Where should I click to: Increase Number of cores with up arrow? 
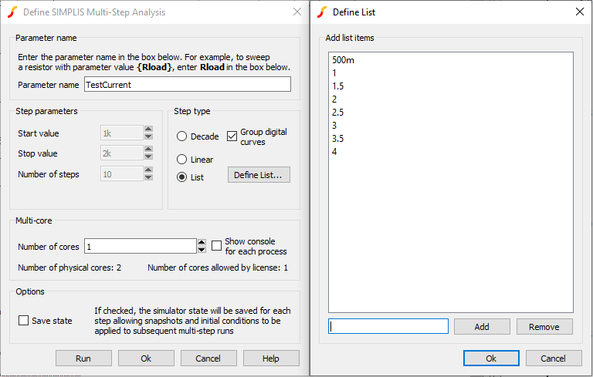point(202,243)
